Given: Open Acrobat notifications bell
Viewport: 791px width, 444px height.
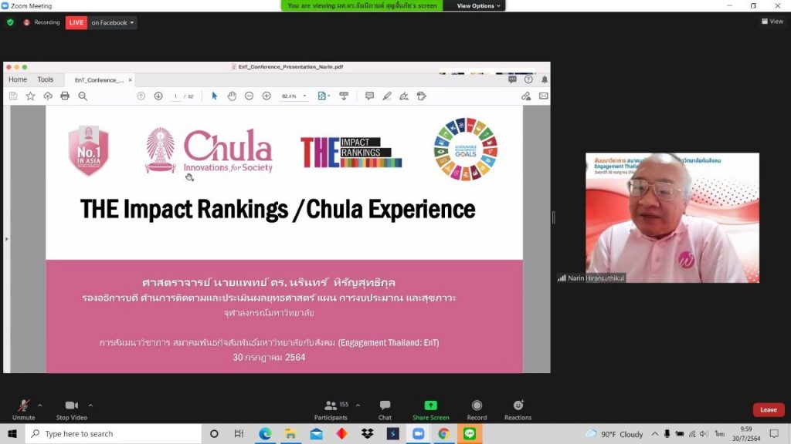Looking at the screenshot, I should coord(545,79).
